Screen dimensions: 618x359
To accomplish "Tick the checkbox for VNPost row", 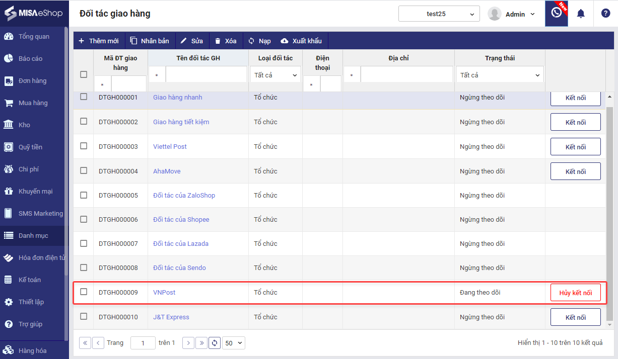I will coord(84,292).
